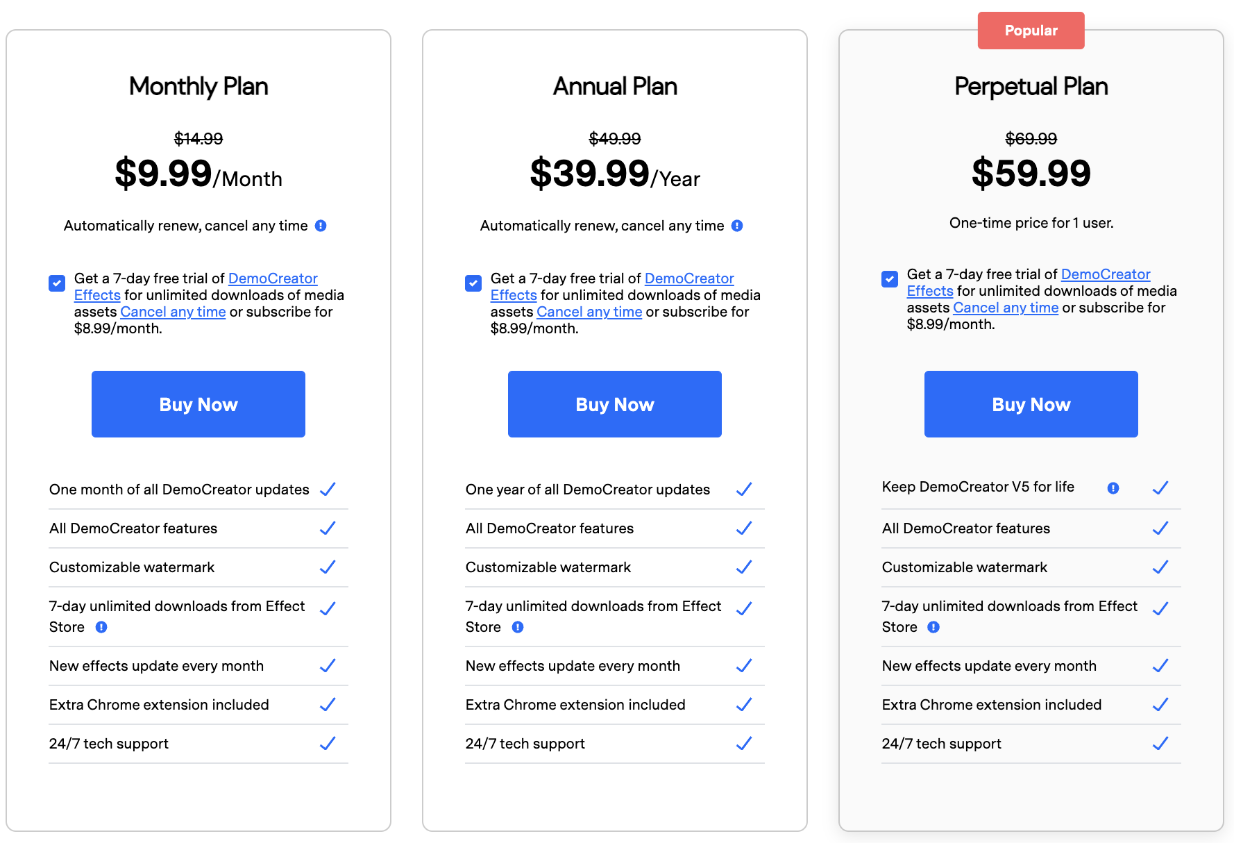The width and height of the screenshot is (1234, 843).
Task: Uncheck free trial checkbox in Monthly Plan
Action: pyautogui.click(x=57, y=283)
